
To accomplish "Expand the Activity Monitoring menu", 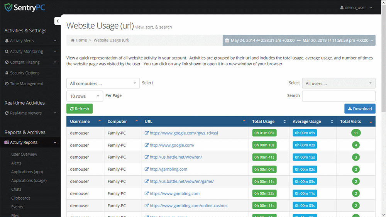I will point(30,51).
